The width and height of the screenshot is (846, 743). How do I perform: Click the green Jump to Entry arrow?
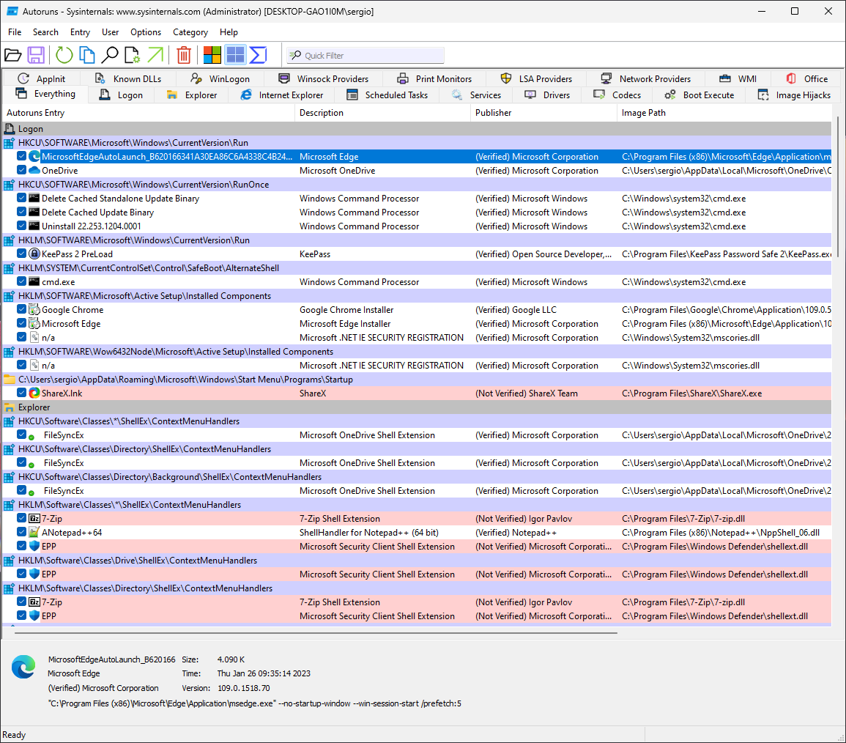pos(155,55)
